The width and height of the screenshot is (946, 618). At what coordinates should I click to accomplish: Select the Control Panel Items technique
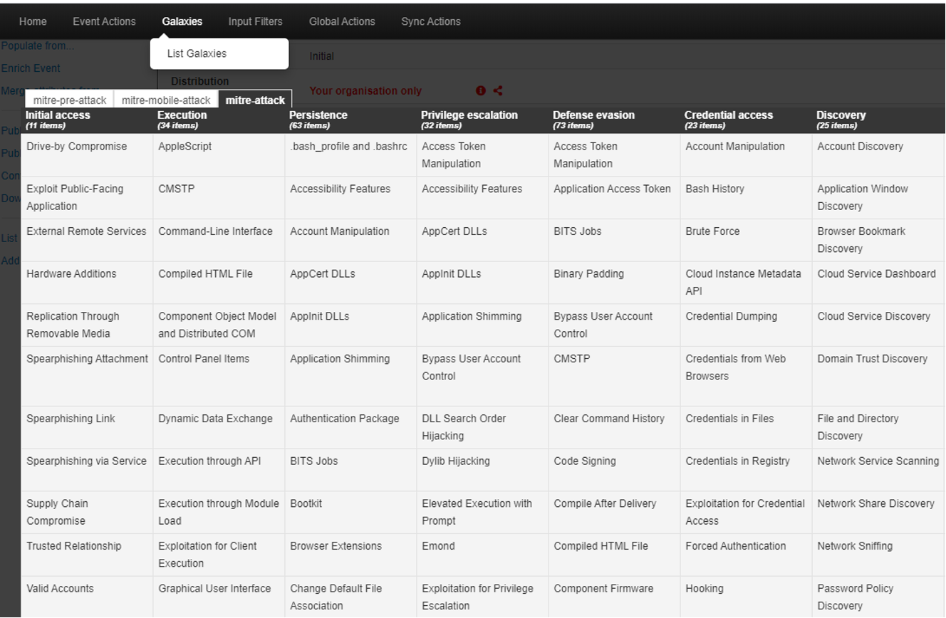[219, 377]
